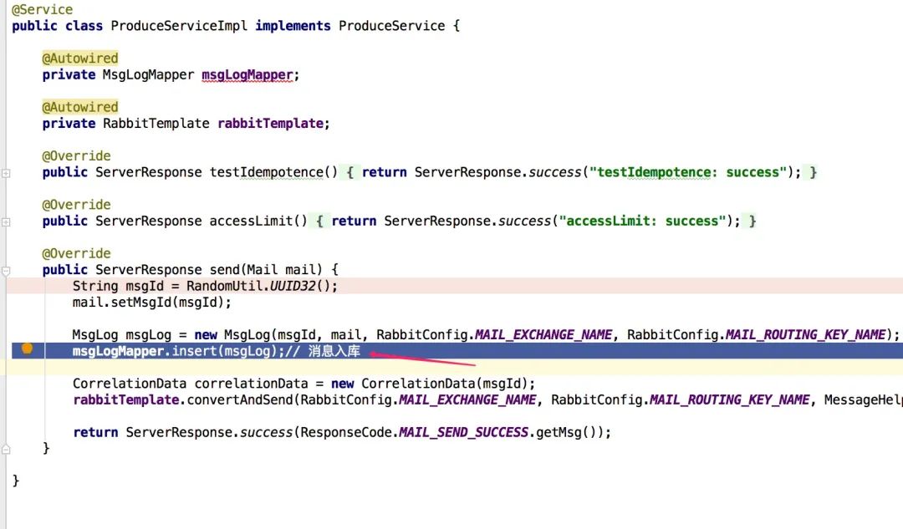This screenshot has height=529, width=903.
Task: Click the msgLogMapper field name in its declaration
Action: coord(247,74)
